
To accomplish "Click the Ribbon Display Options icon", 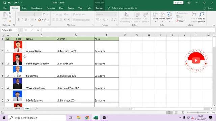I will (189, 3).
